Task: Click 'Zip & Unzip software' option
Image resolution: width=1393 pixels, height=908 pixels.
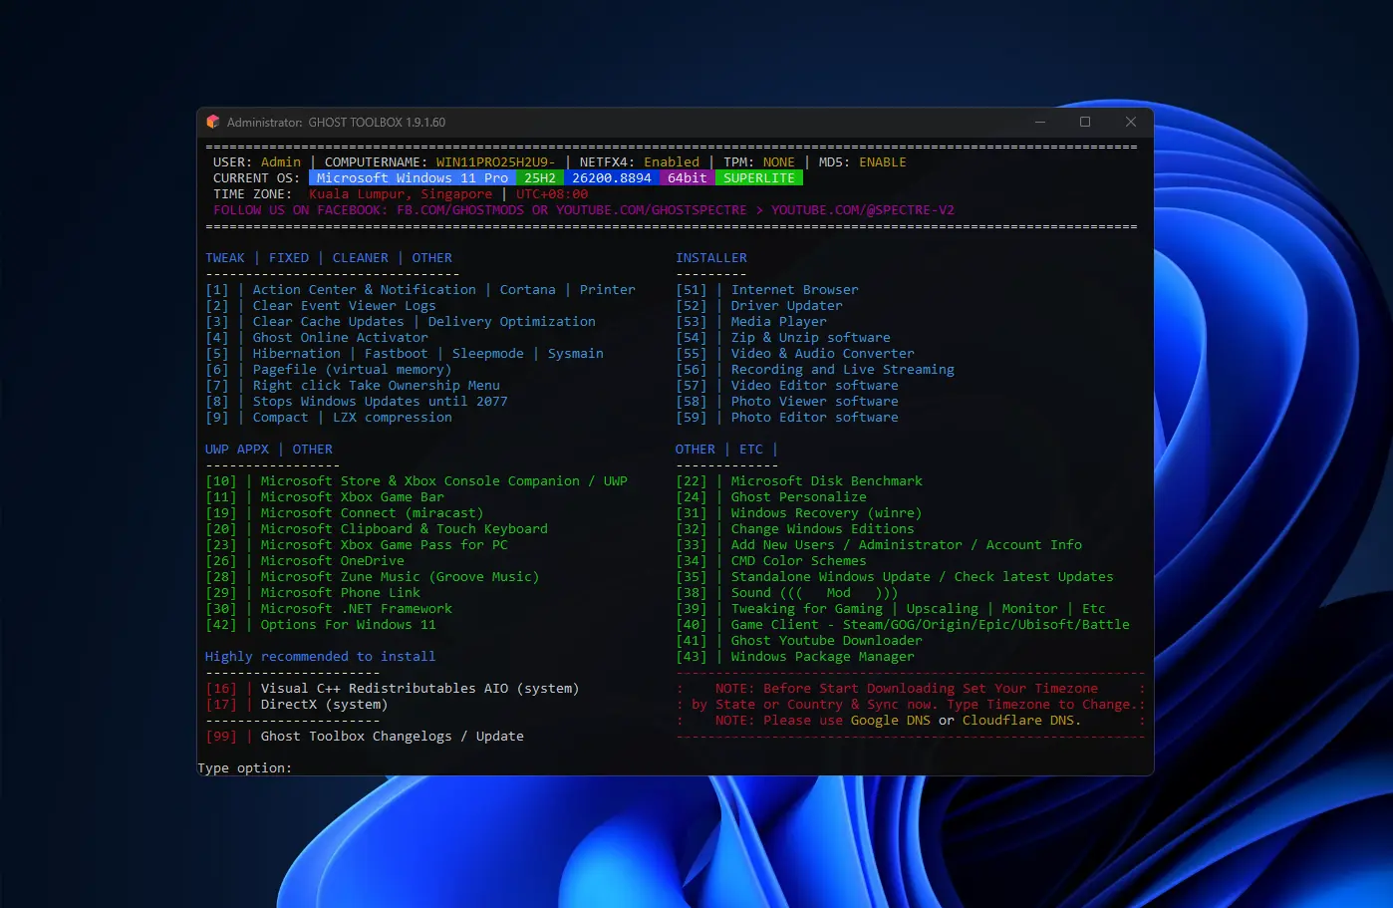Action: pyautogui.click(x=811, y=338)
